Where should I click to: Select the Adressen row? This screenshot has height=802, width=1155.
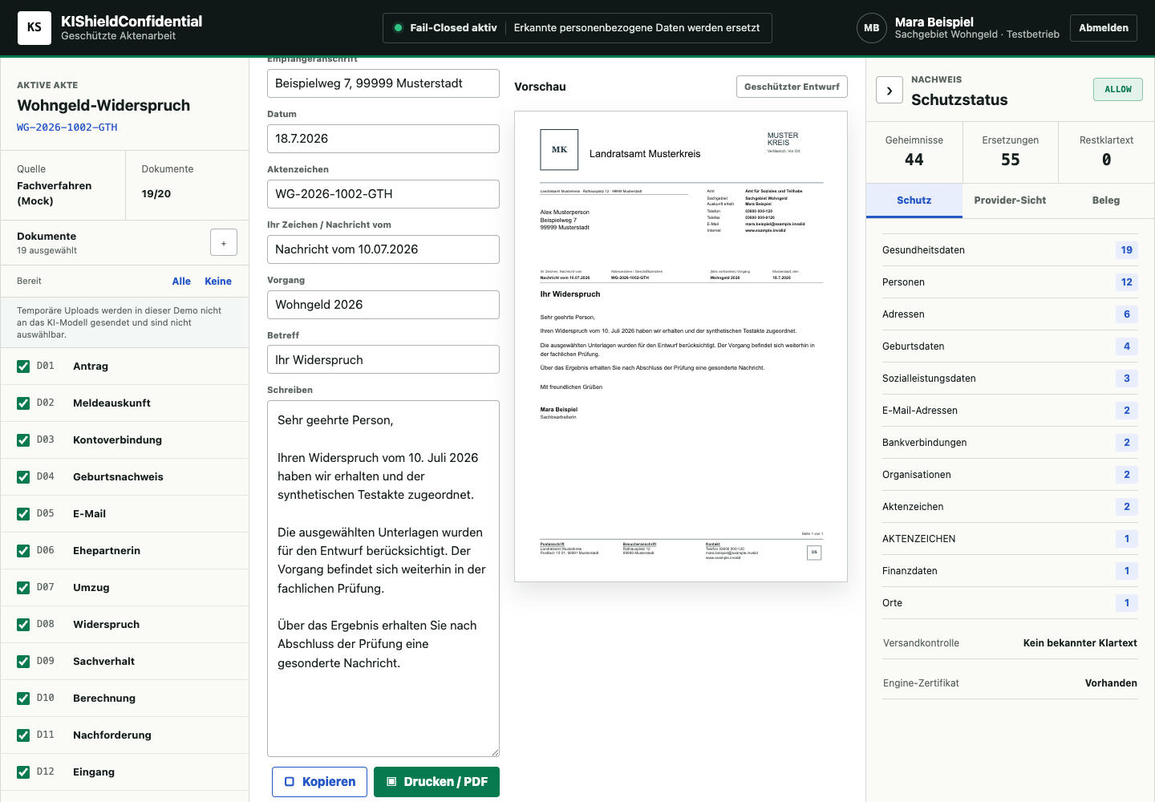point(1010,314)
